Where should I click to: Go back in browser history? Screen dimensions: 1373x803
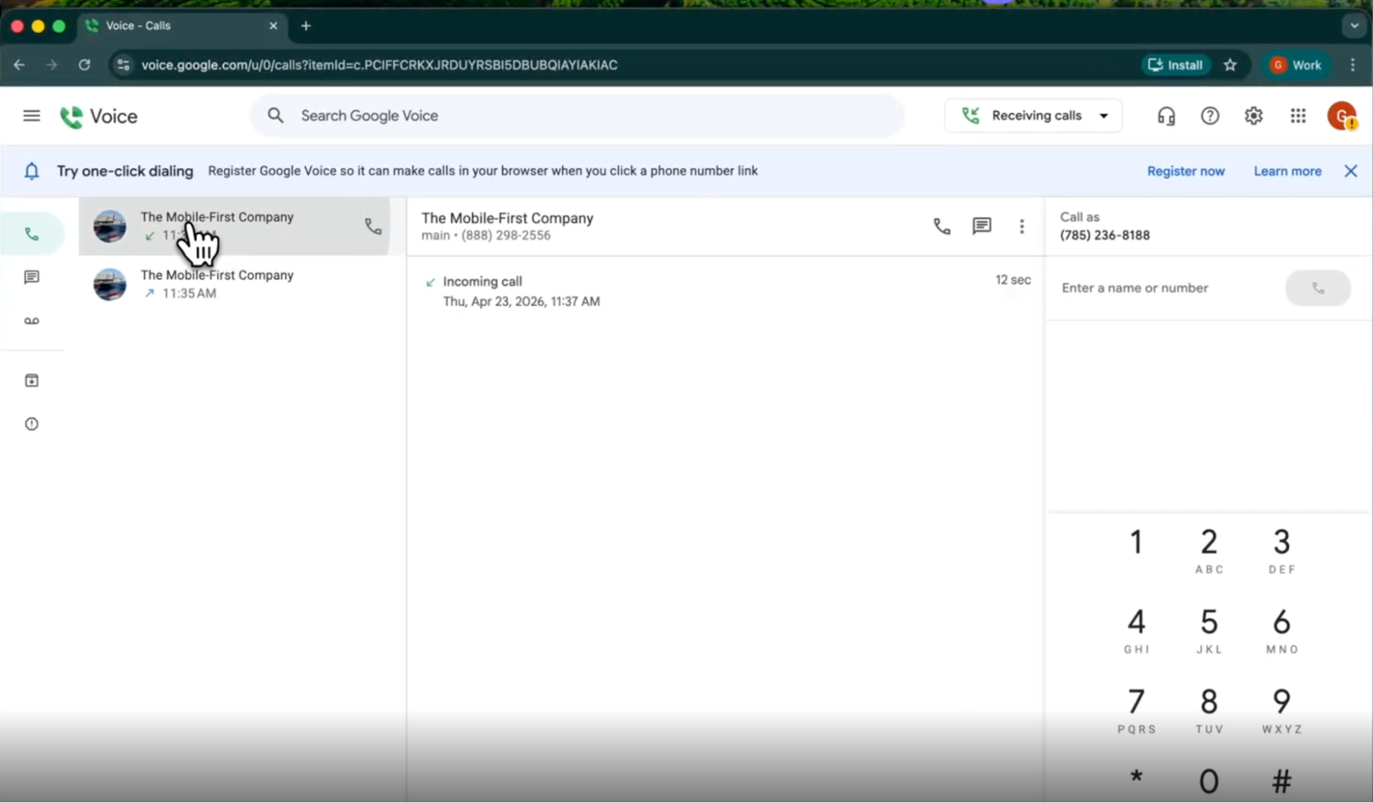(x=19, y=65)
